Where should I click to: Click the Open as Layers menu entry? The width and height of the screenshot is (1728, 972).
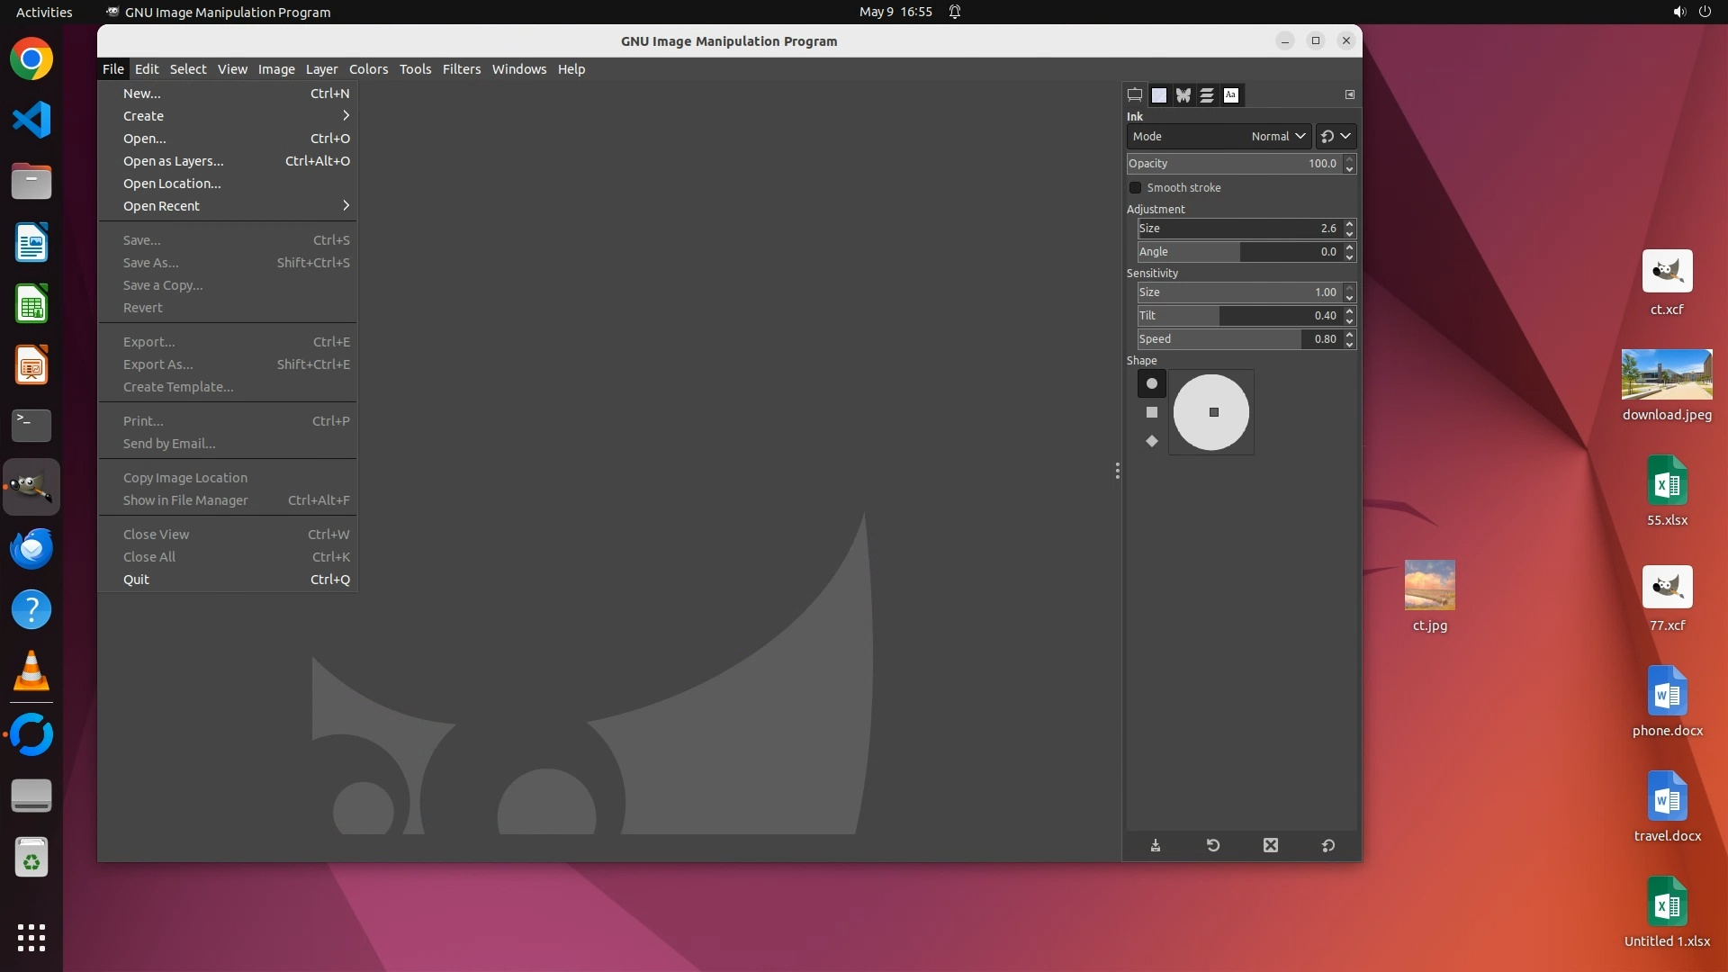point(174,161)
